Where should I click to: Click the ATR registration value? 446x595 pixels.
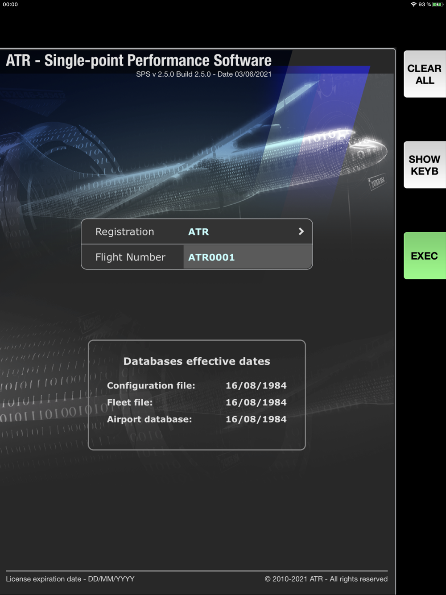pyautogui.click(x=198, y=231)
